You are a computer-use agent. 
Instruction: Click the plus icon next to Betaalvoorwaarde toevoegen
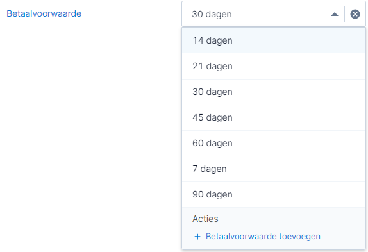(197, 237)
